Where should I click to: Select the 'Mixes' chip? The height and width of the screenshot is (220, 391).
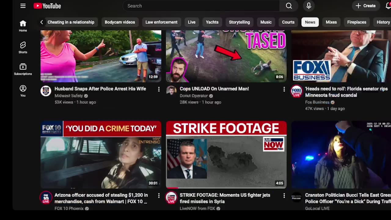point(331,22)
